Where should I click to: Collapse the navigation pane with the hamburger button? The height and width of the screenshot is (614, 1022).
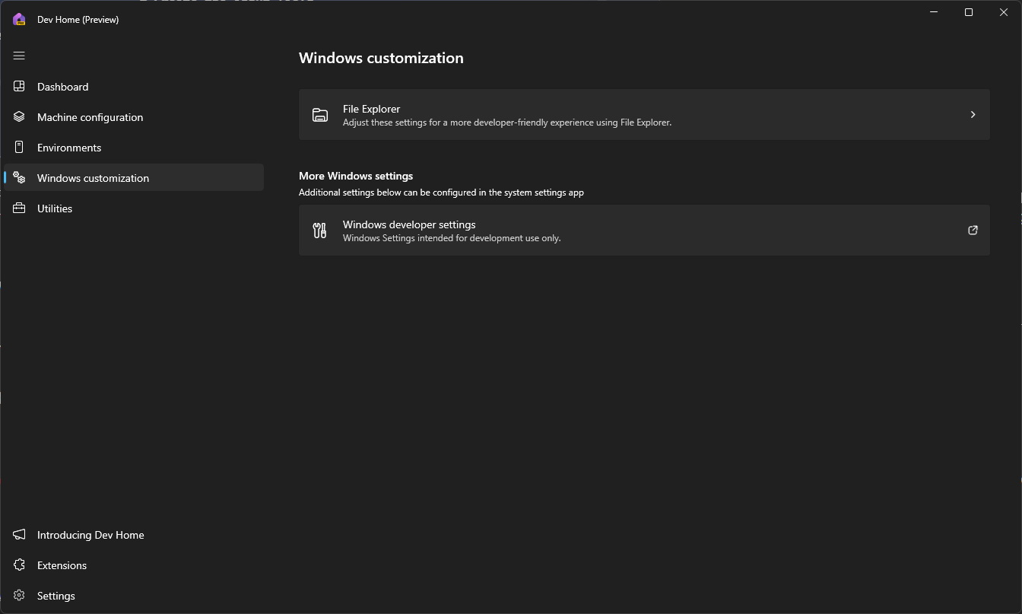coord(18,55)
